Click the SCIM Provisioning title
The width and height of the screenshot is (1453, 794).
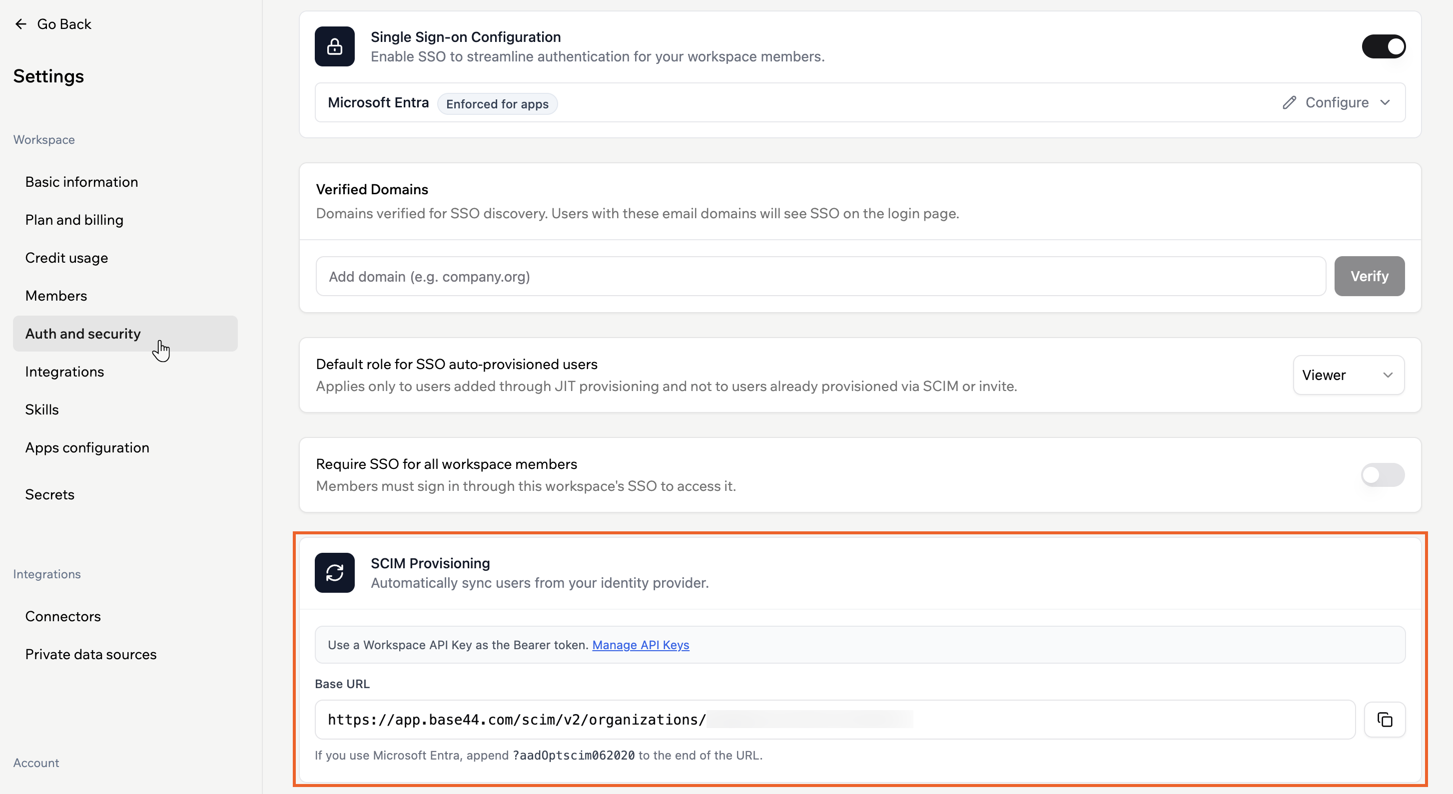pos(430,563)
